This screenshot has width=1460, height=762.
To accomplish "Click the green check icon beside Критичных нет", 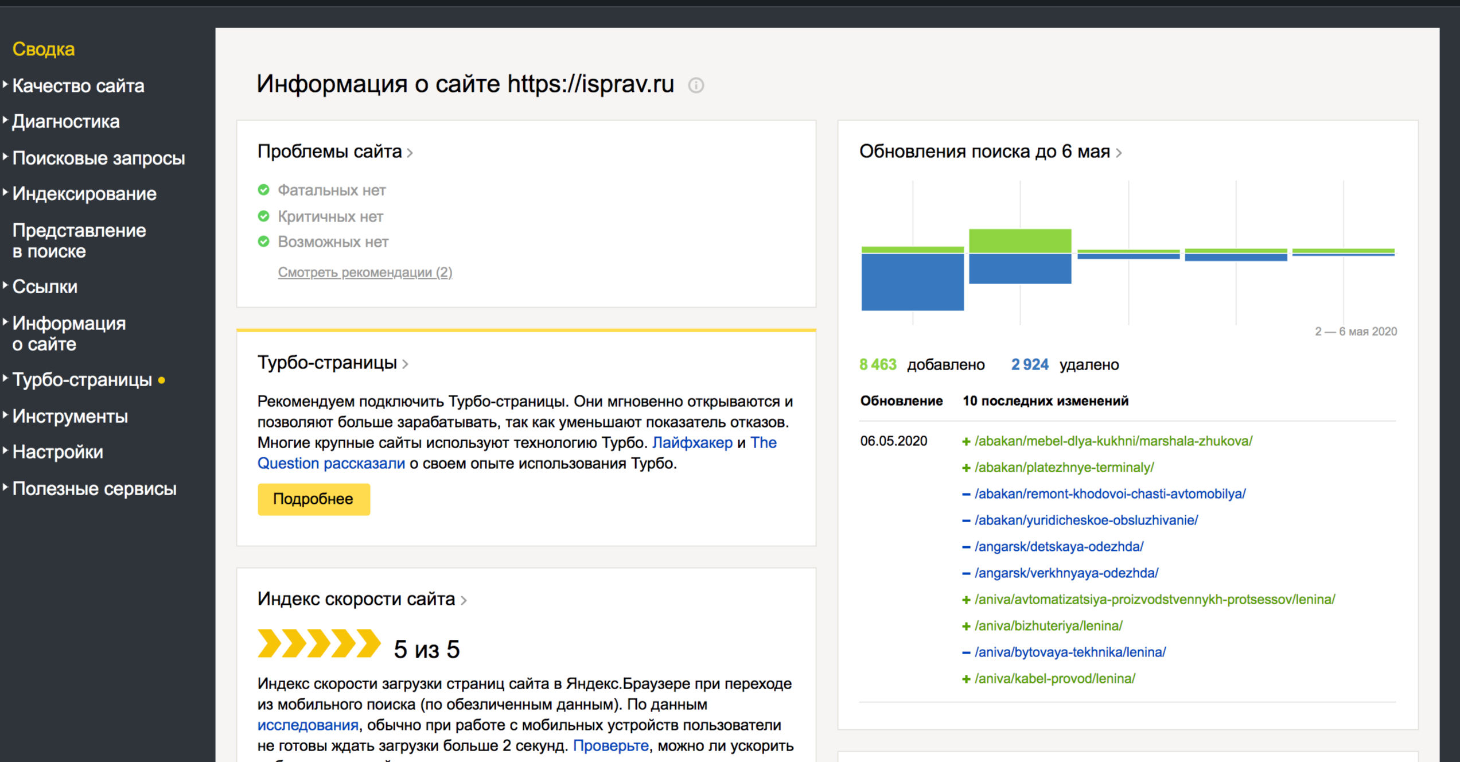I will point(263,216).
